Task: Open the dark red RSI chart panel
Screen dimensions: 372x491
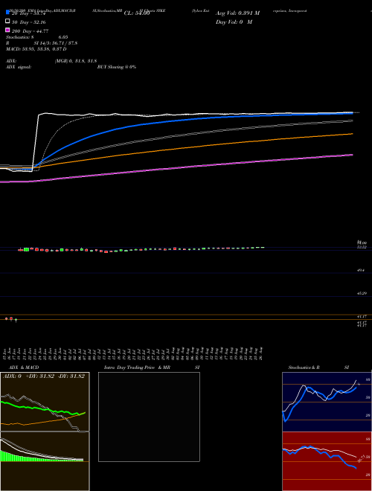Action: pos(327,461)
